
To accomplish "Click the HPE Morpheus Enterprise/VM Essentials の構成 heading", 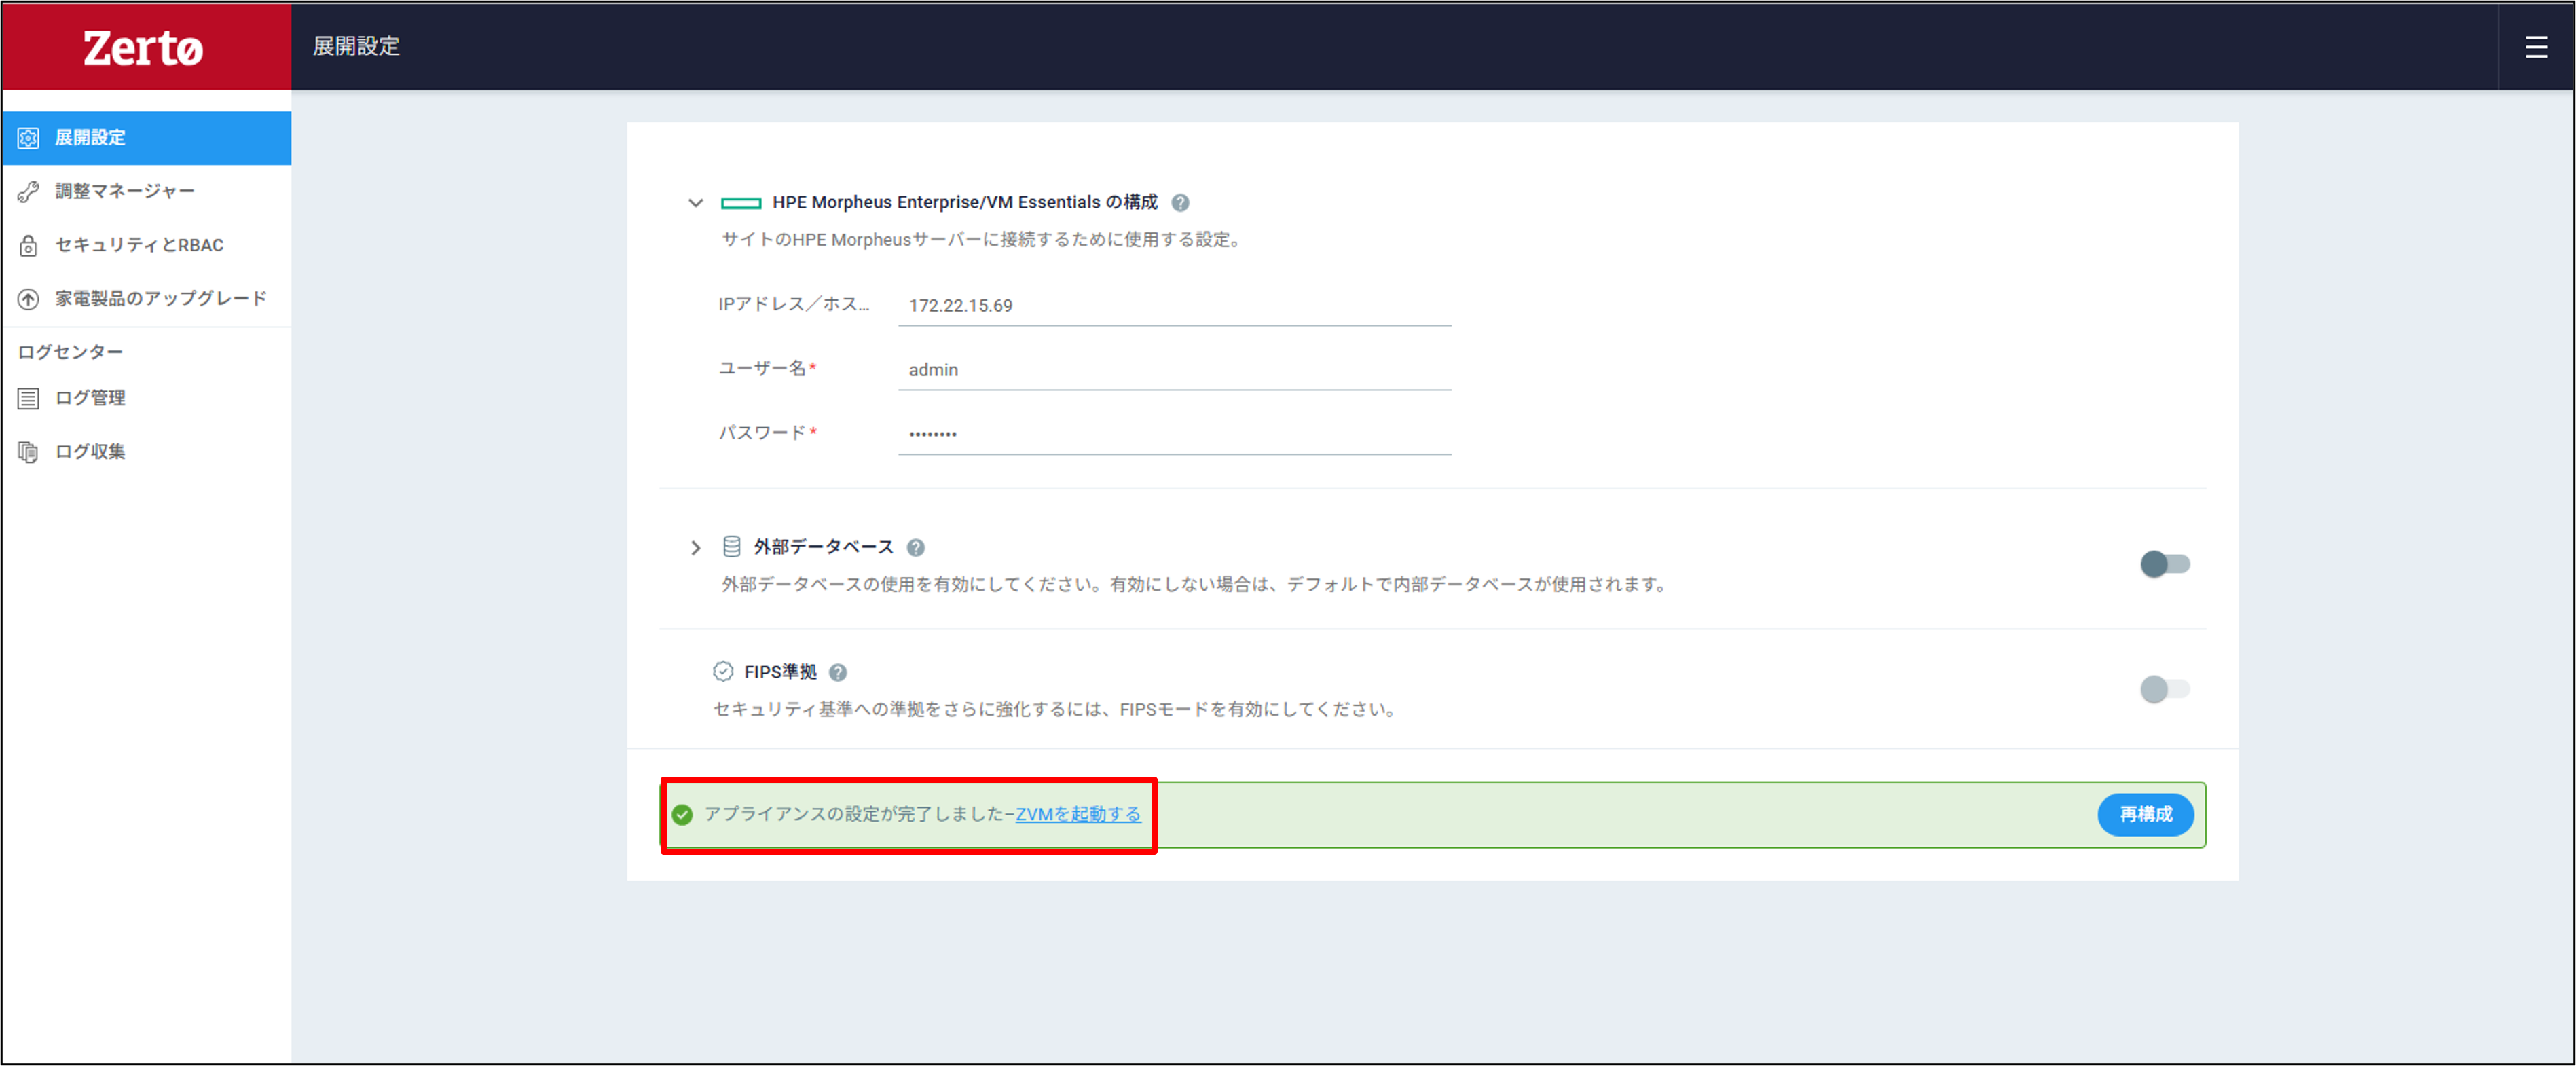I will tap(964, 203).
